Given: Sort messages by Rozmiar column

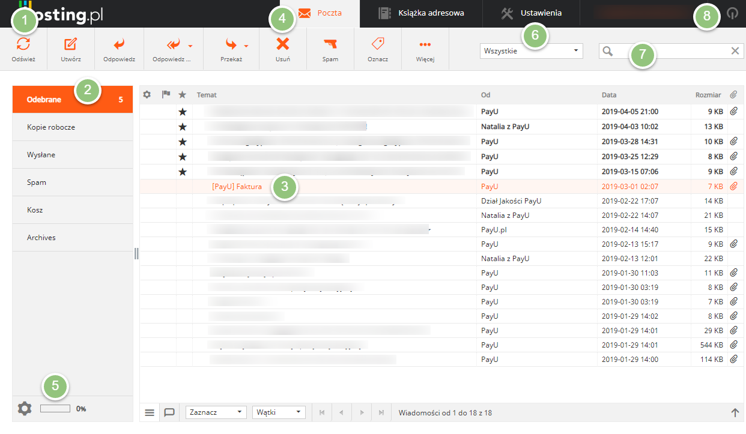Looking at the screenshot, I should point(708,95).
